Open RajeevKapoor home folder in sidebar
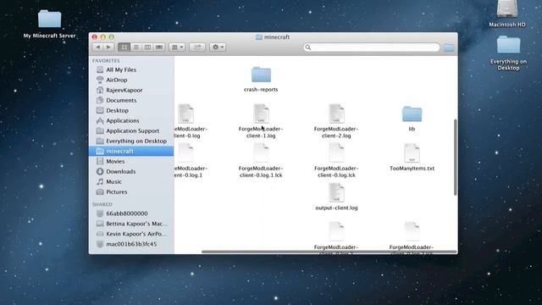Screen dimensions: 542x305 point(131,91)
